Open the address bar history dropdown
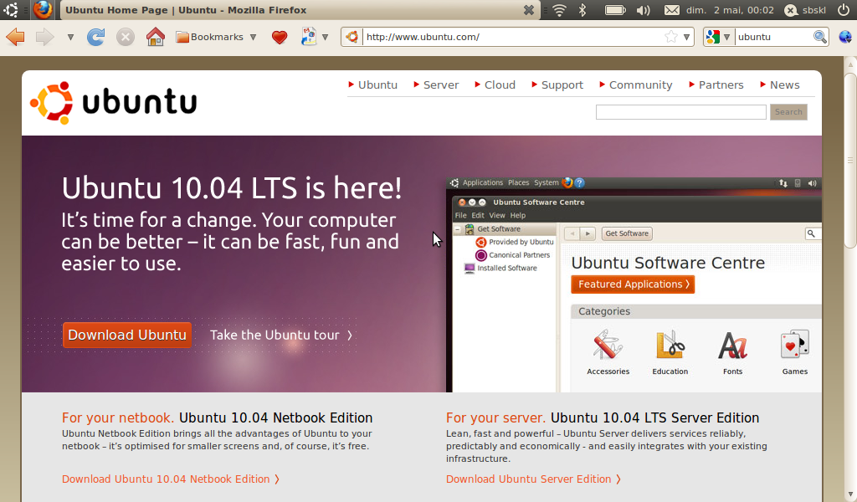Viewport: 857px width, 502px height. (x=686, y=37)
